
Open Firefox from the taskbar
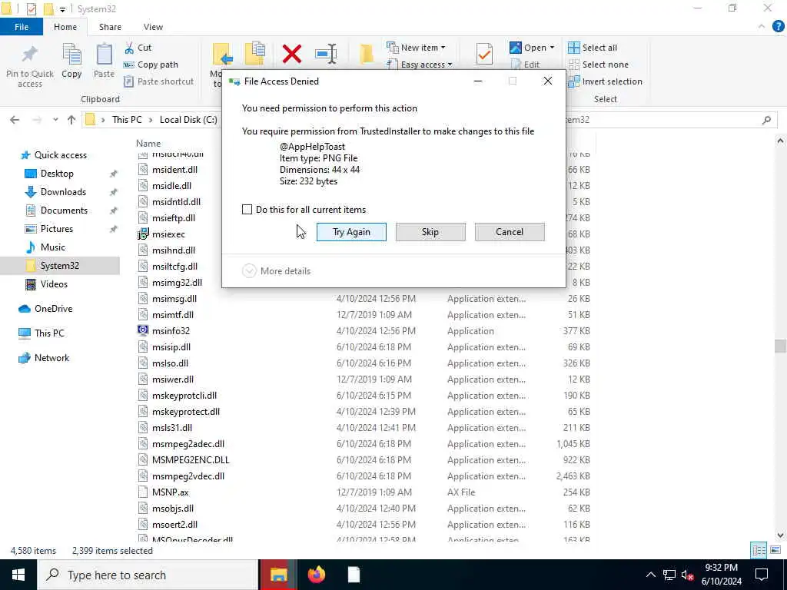(x=316, y=575)
